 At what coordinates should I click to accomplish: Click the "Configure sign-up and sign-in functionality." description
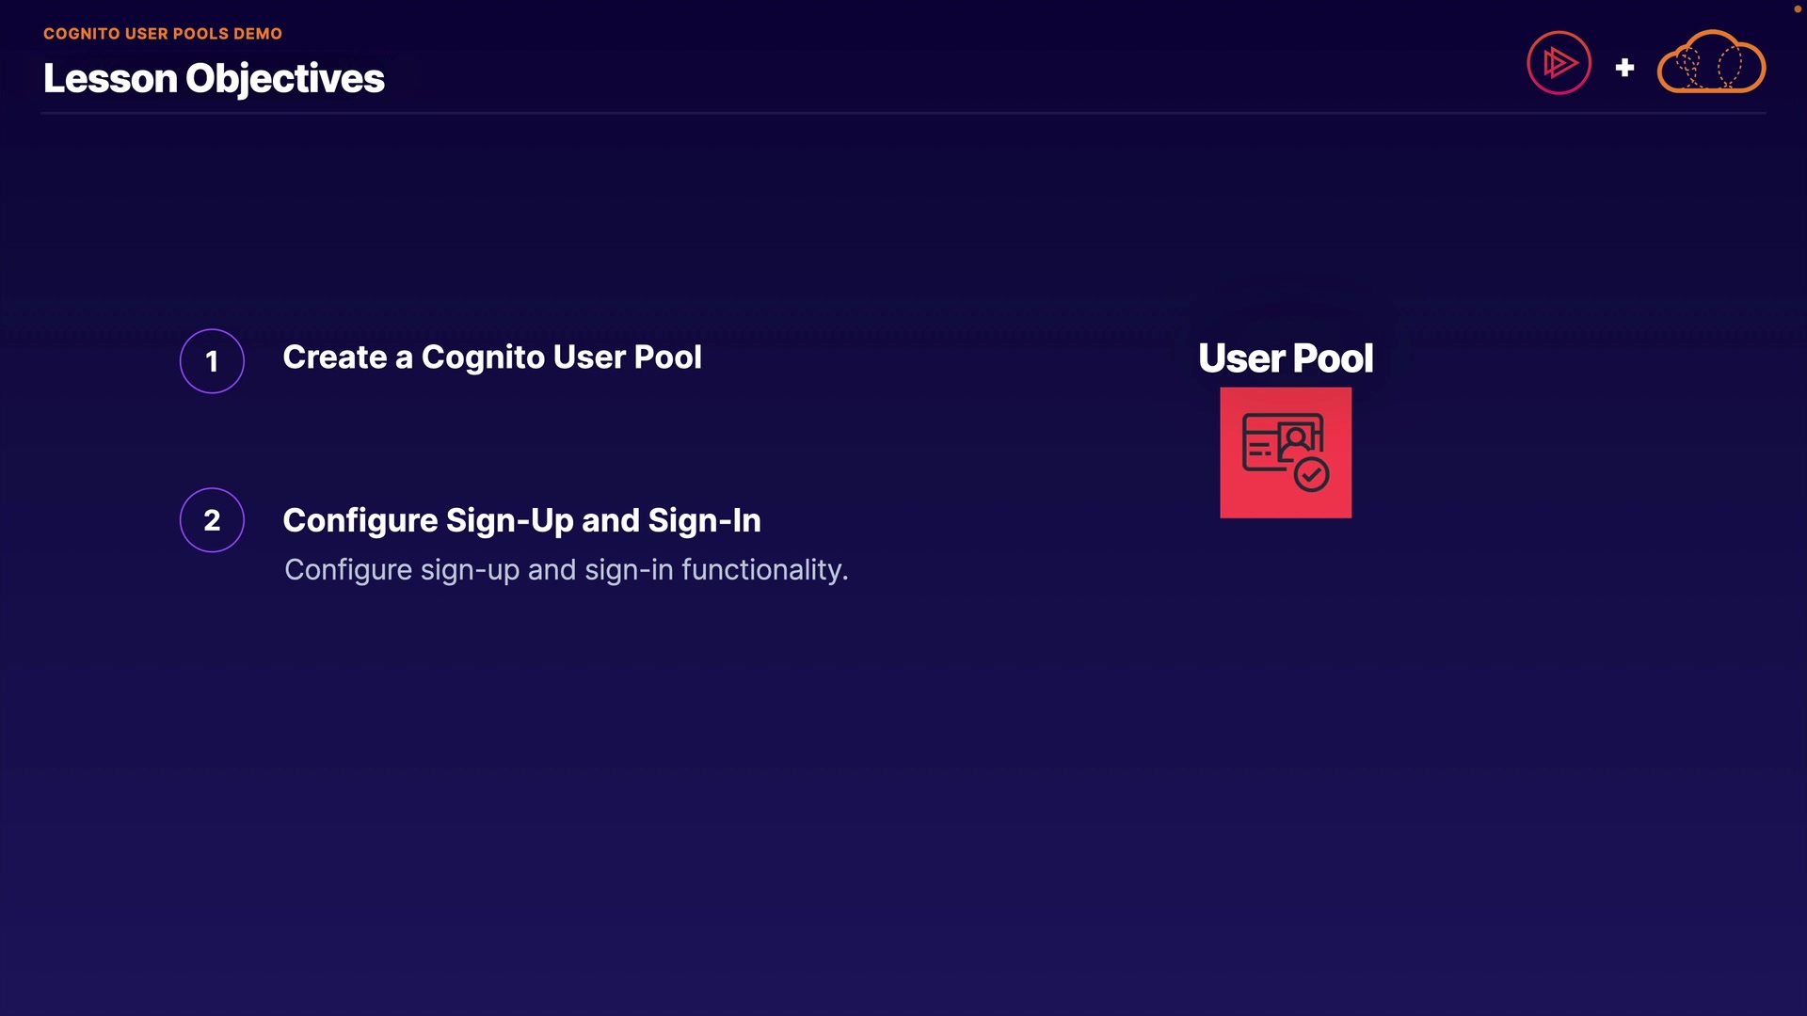[x=566, y=570]
